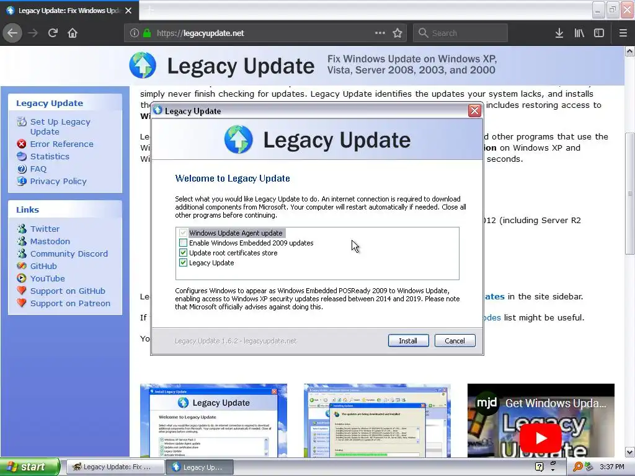Enable Windows Embedded 2009 updates checkbox
Image resolution: width=635 pixels, height=476 pixels.
pyautogui.click(x=183, y=243)
